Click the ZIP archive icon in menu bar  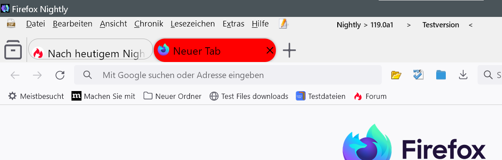11,23
